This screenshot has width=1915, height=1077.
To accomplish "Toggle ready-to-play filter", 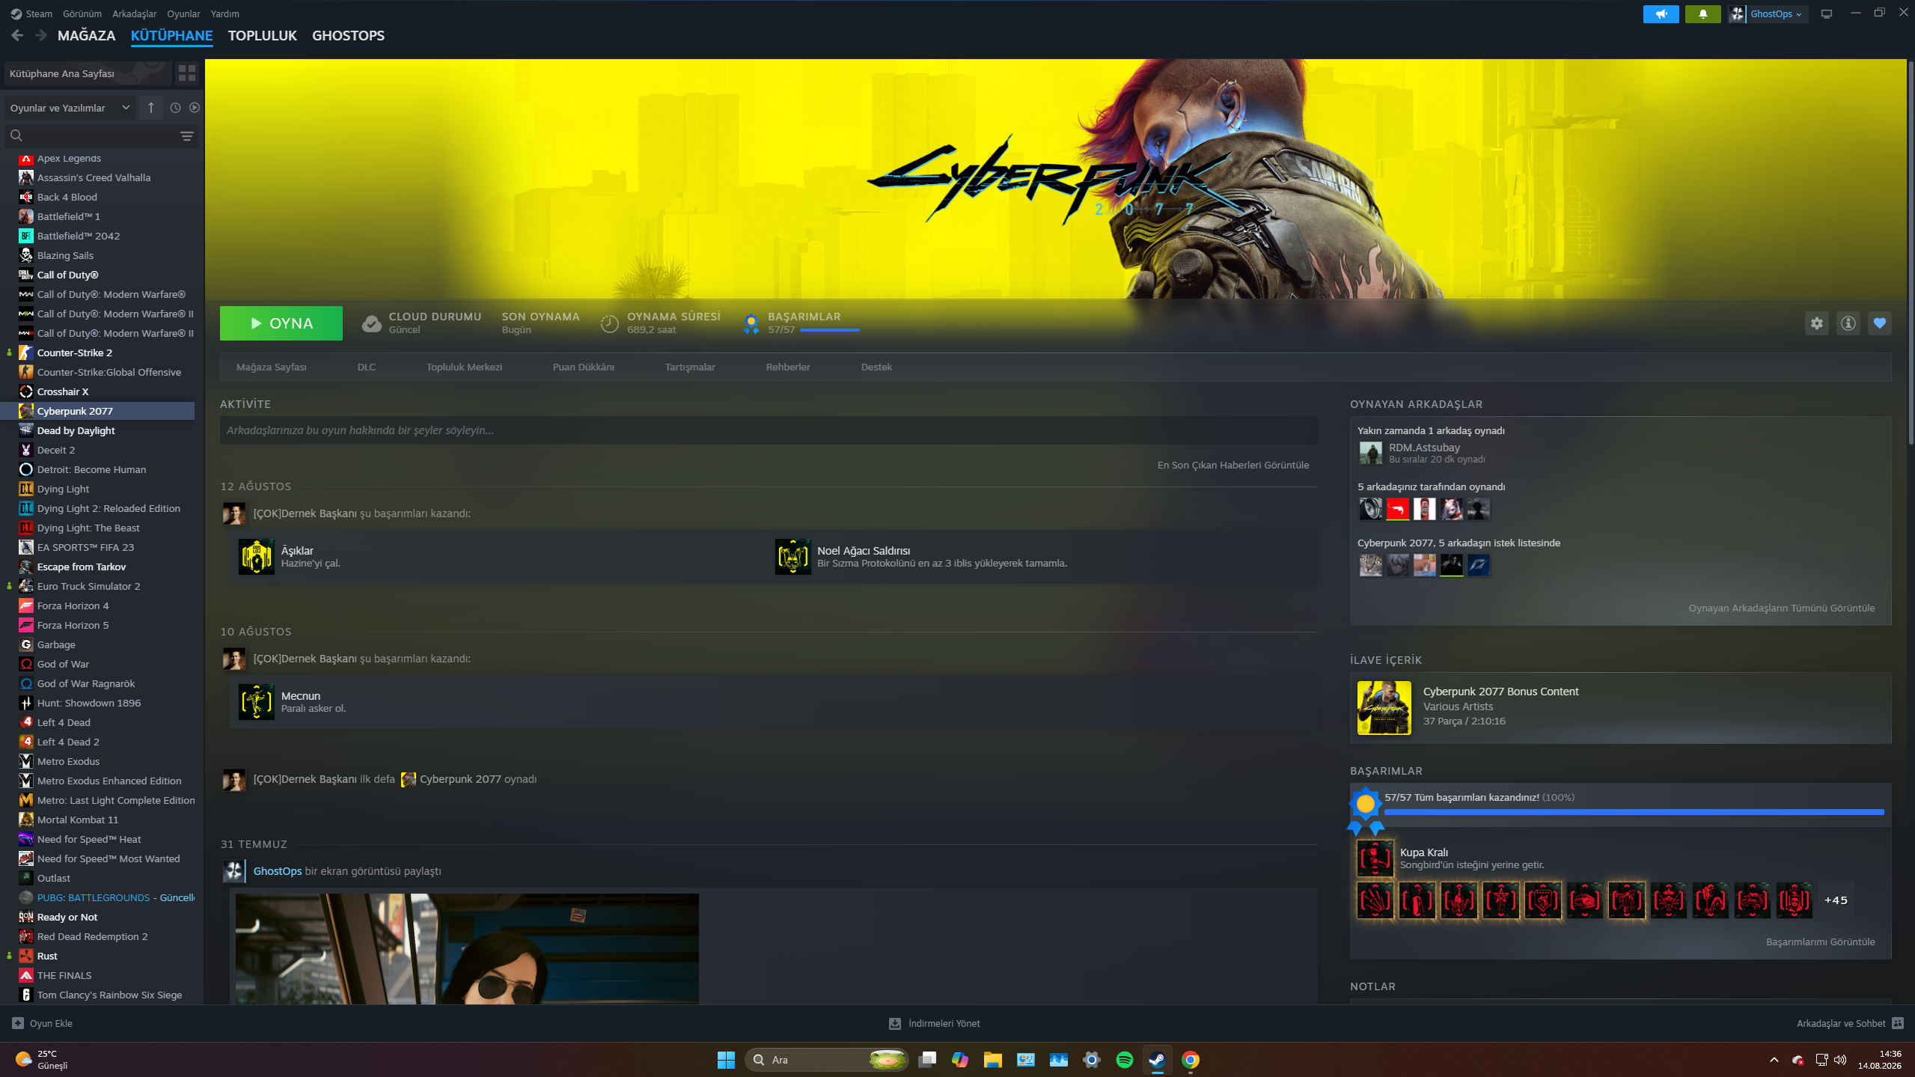I will point(195,108).
